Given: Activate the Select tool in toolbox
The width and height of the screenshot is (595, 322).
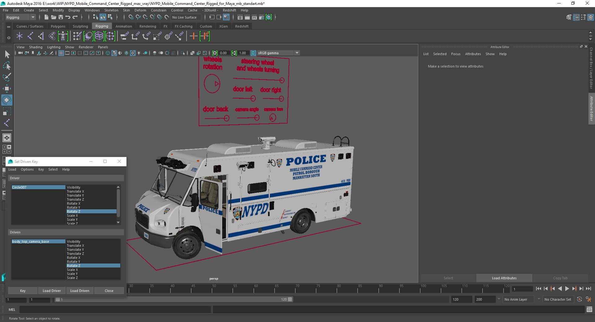Looking at the screenshot, I should [x=7, y=54].
